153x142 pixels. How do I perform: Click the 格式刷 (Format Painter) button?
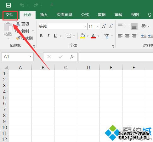coord(24,38)
